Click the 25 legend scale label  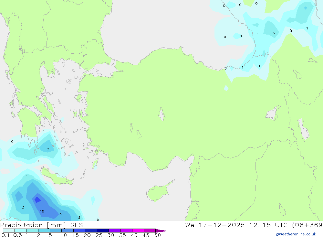tap(99, 235)
